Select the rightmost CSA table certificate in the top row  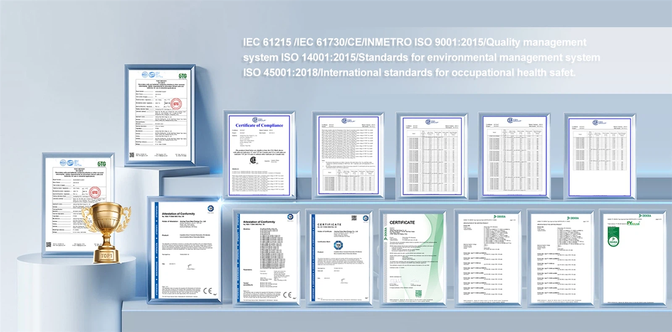point(599,155)
